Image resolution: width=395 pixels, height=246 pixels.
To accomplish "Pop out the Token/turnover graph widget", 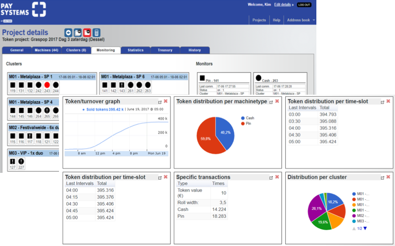I will point(159,102).
